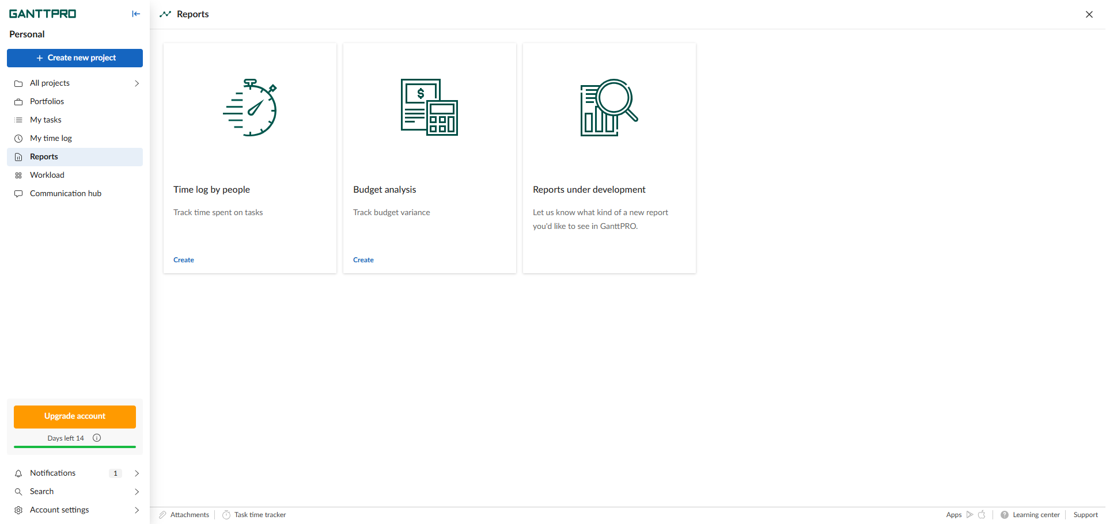1106x524 pixels.
Task: Create a Time log by people report
Action: [x=184, y=260]
